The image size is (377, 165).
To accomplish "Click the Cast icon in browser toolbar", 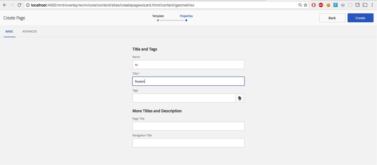I will tap(365, 5).
